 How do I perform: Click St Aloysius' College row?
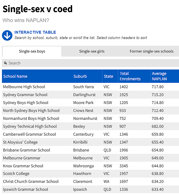tap(90, 142)
